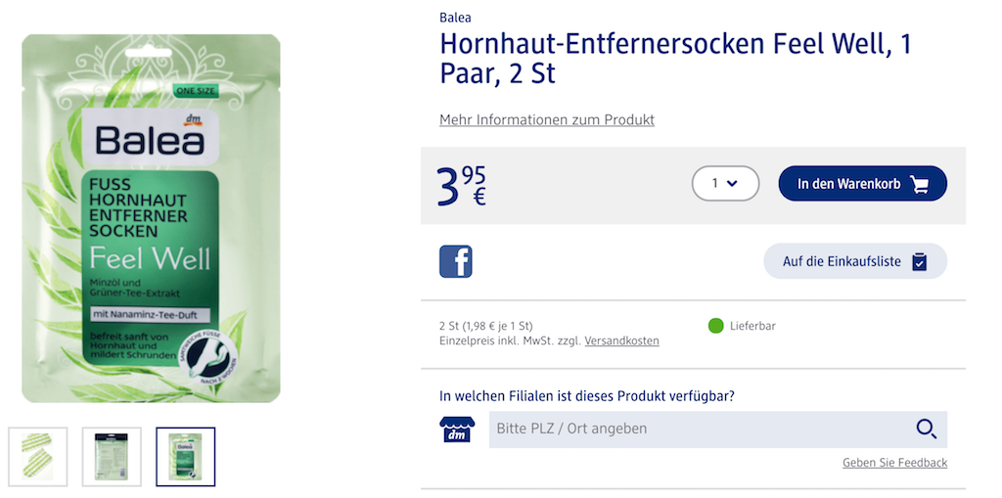1002x498 pixels.
Task: Click the shopping cart icon
Action: point(919,184)
